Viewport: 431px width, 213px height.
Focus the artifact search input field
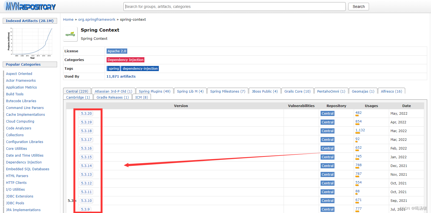tap(234, 7)
